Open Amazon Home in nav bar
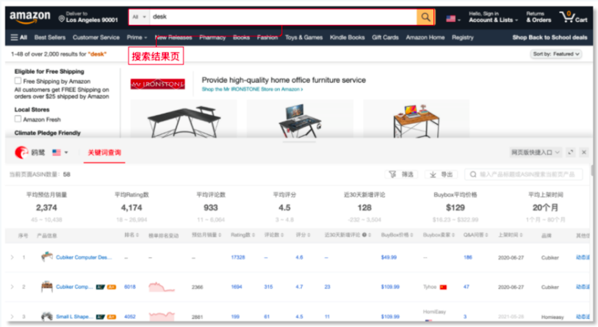Viewport: 598px width, 327px height. pos(425,37)
